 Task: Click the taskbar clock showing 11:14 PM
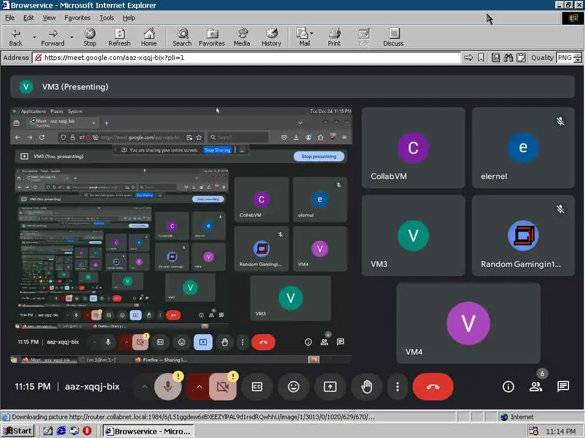click(x=560, y=431)
